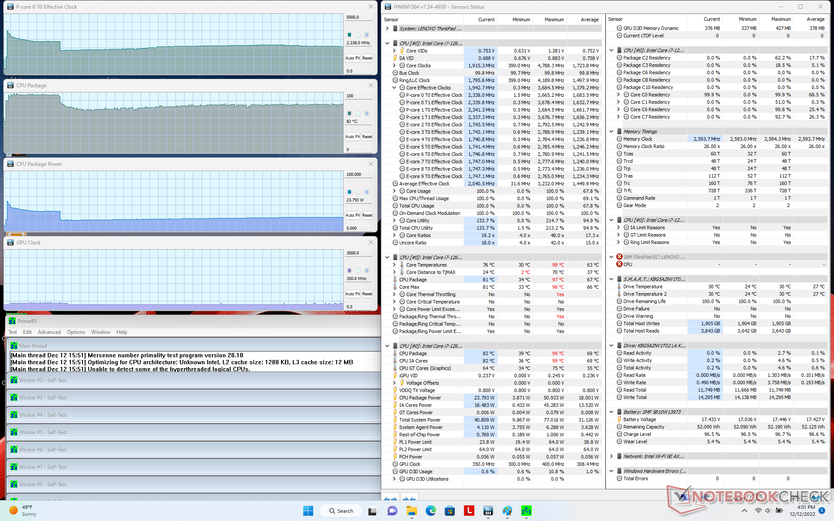Click 5000.0 max field in P-core graph
Image resolution: width=834 pixels, height=521 pixels.
(x=359, y=17)
